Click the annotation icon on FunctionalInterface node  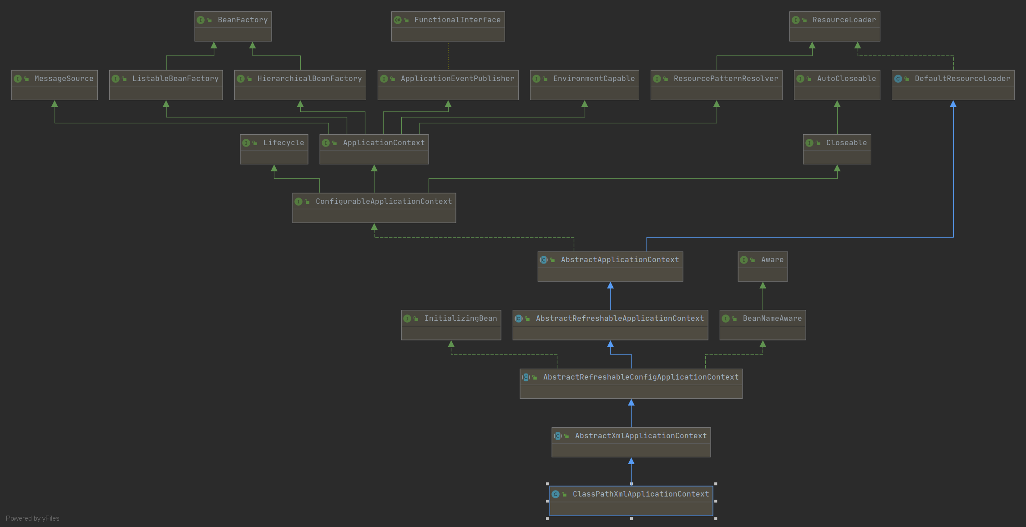point(397,20)
